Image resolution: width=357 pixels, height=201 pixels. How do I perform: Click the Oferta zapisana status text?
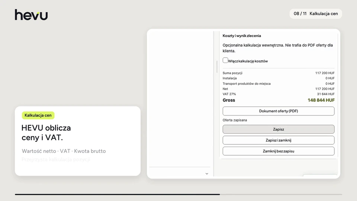tap(235, 120)
